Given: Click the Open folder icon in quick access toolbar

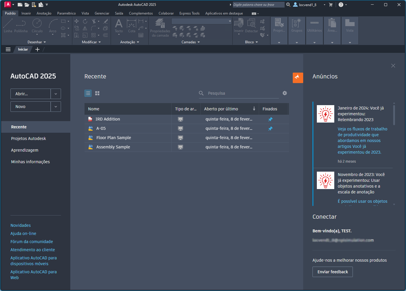Looking at the screenshot, I should pyautogui.click(x=27, y=5).
